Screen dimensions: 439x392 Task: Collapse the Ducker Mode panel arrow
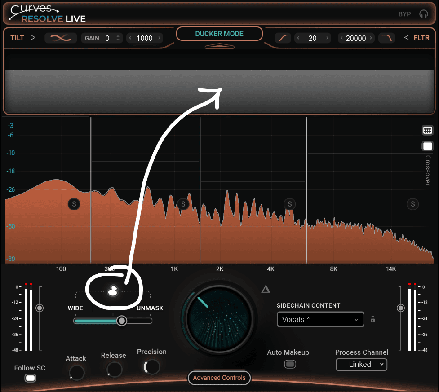click(219, 46)
